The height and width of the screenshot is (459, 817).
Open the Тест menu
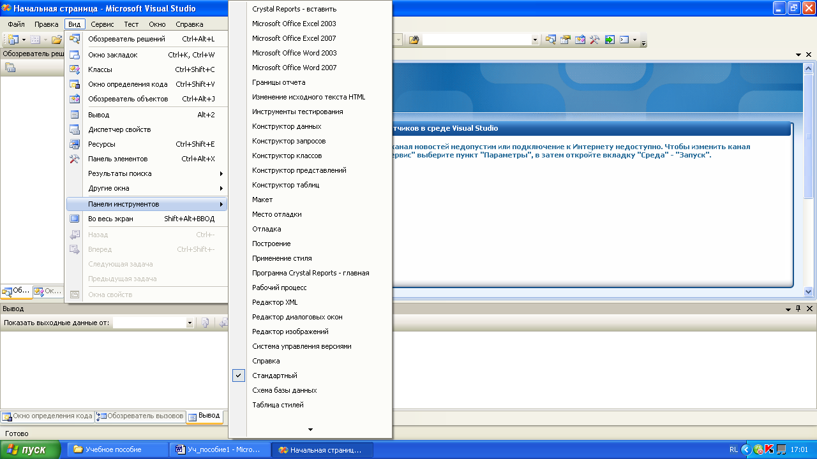tap(131, 24)
